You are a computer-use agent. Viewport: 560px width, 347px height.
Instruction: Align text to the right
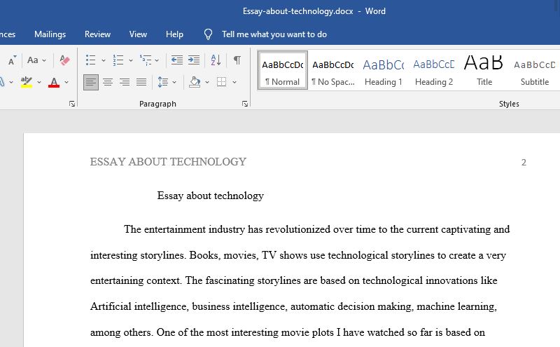[x=125, y=82]
